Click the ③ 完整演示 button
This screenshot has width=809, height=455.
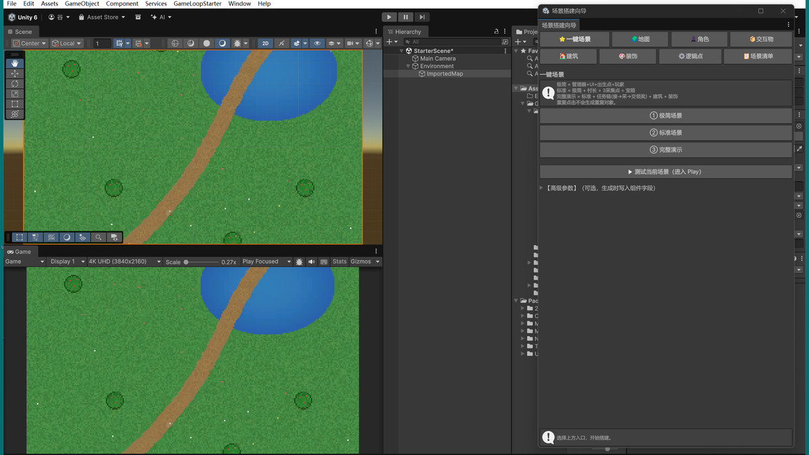pos(665,150)
